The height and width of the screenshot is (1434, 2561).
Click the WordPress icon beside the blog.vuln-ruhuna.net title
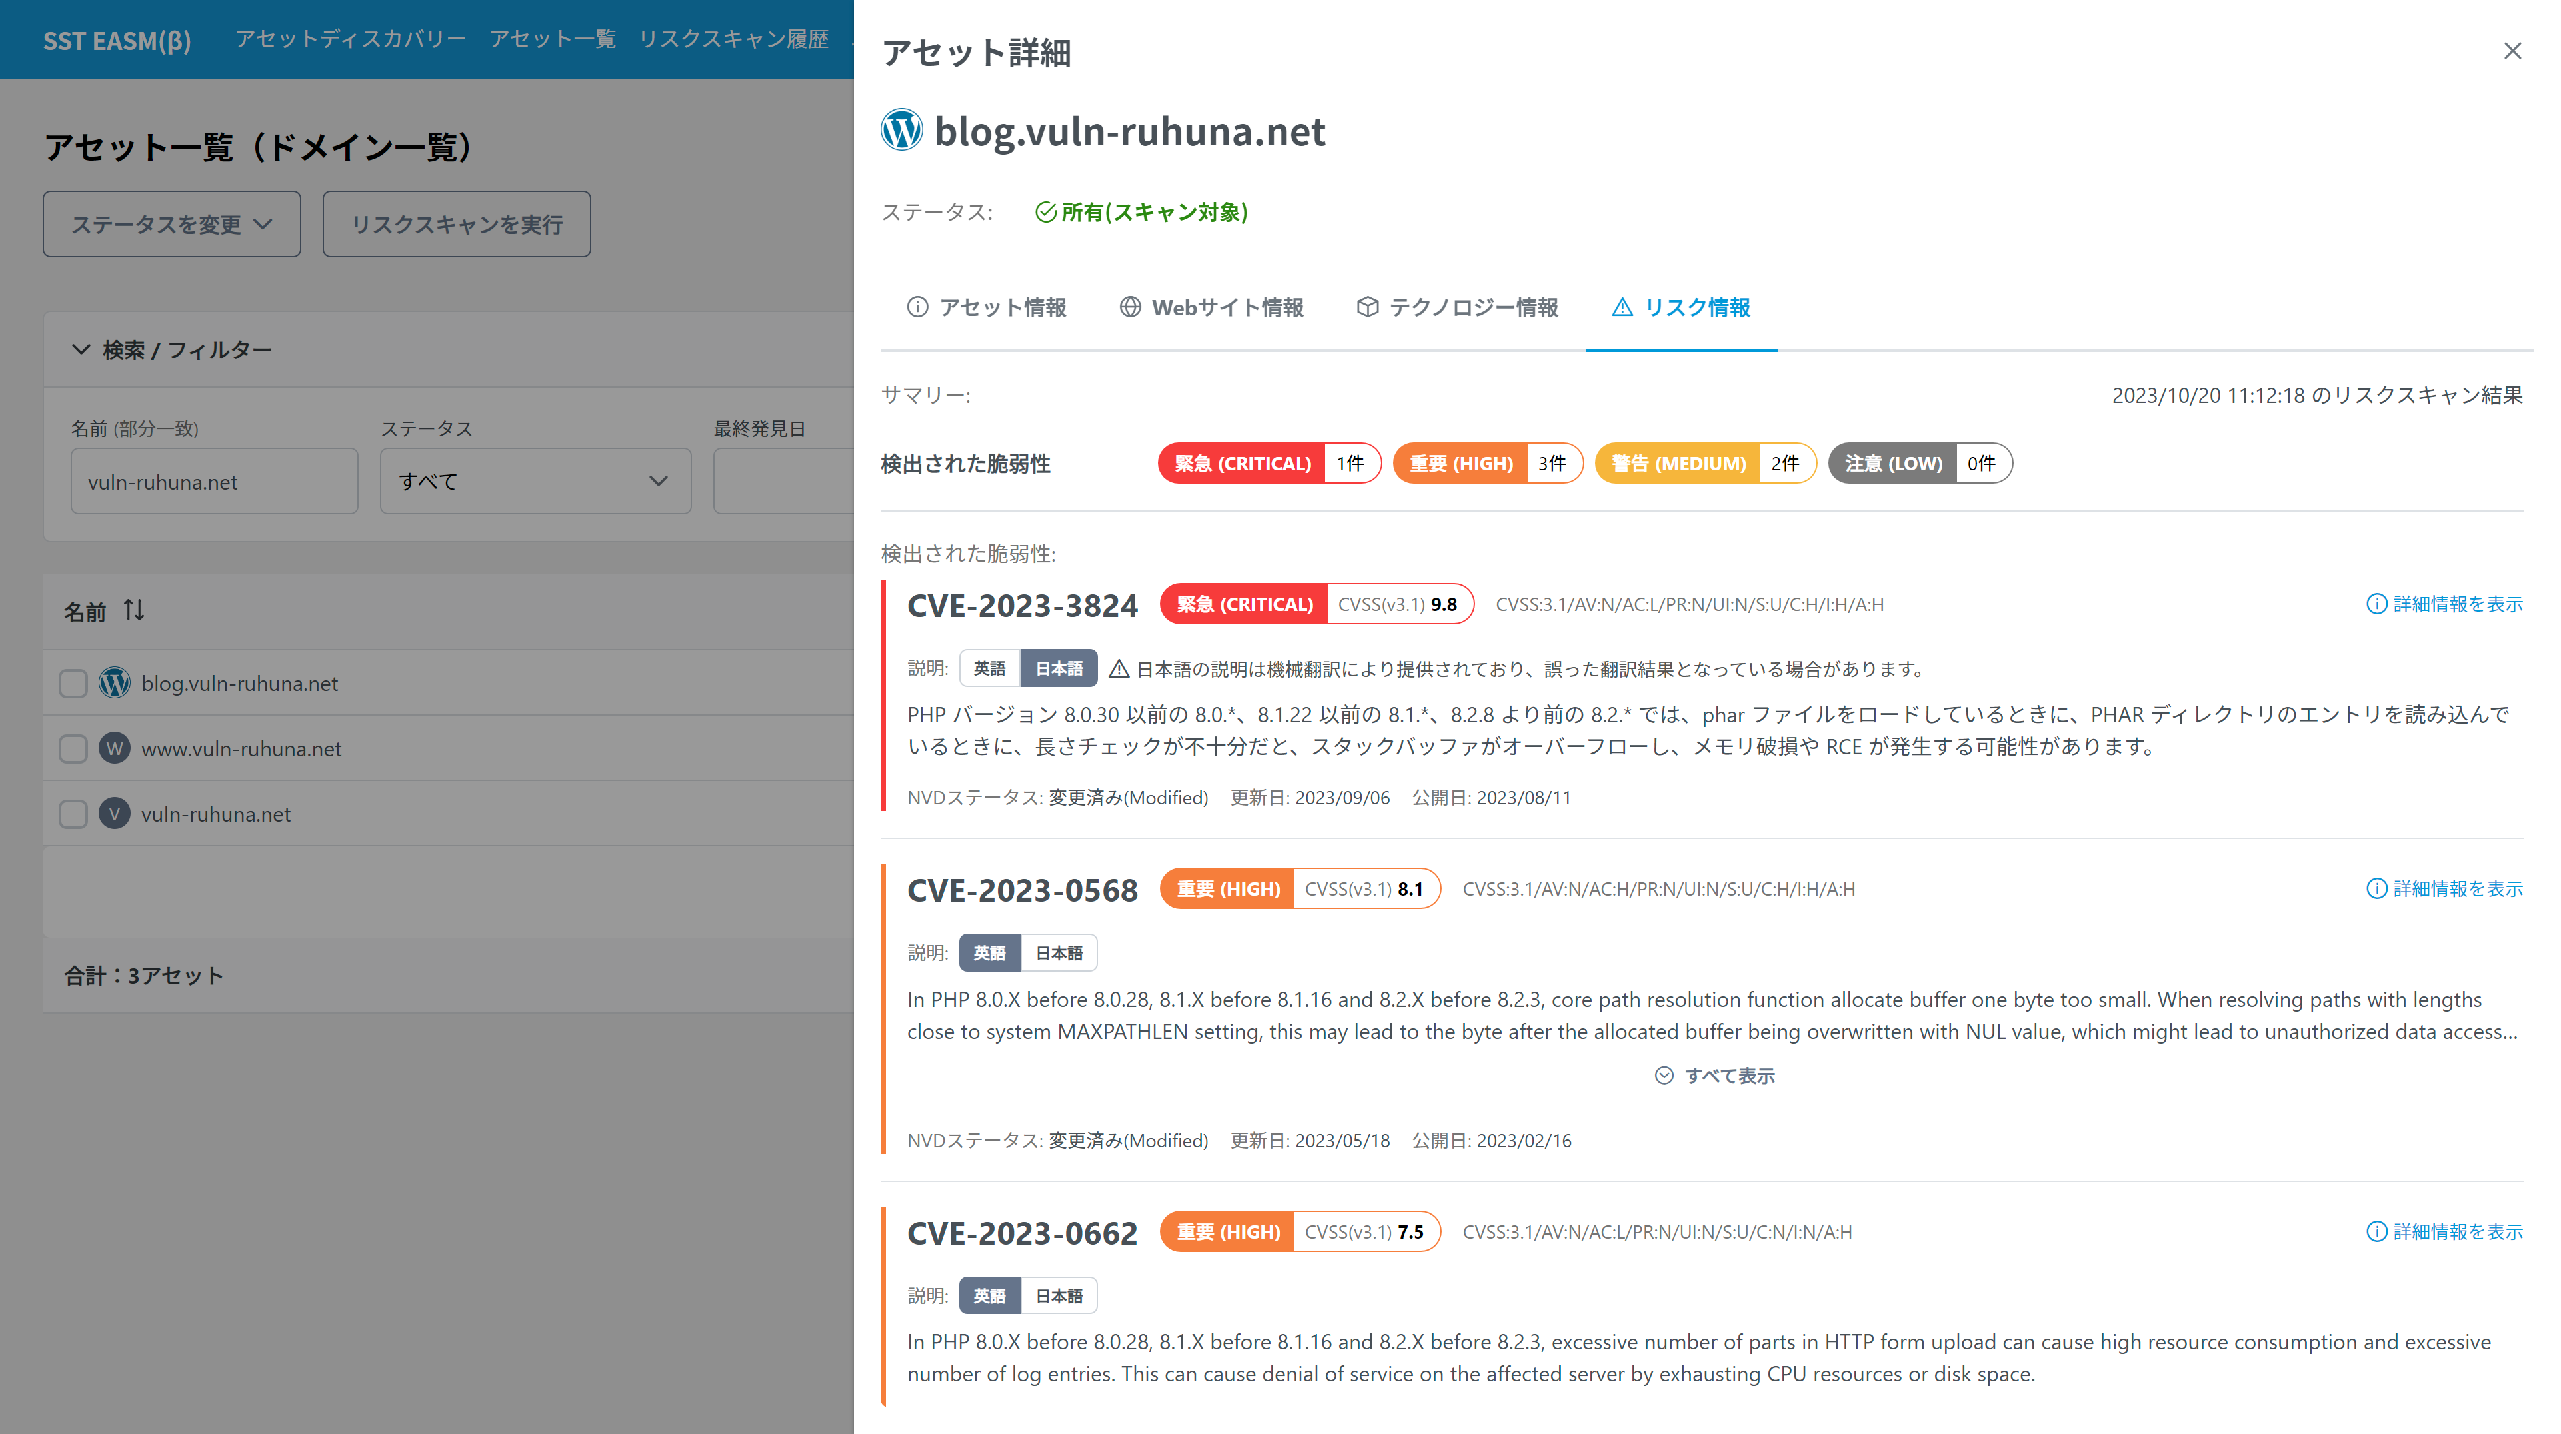pos(901,130)
